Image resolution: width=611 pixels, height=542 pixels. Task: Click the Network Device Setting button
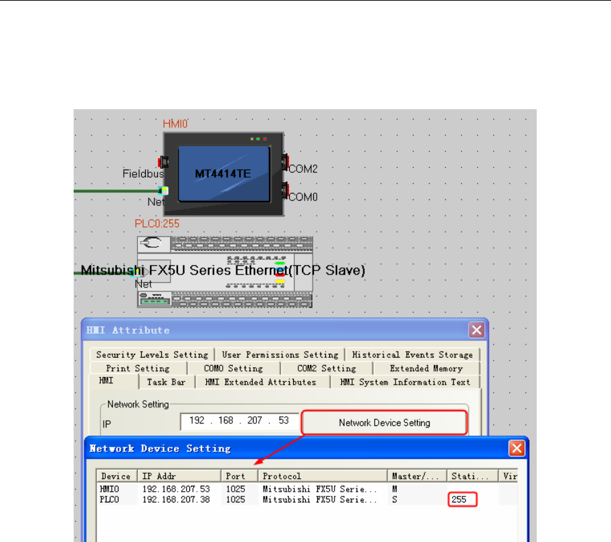384,423
